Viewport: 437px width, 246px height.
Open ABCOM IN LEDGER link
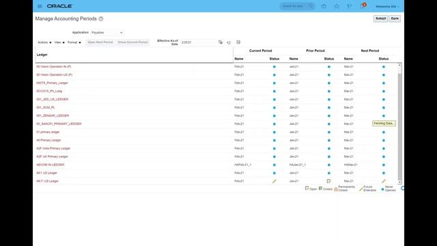click(50, 165)
